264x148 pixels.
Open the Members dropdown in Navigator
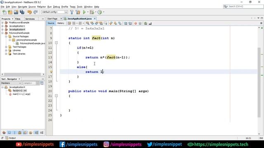click(x=11, y=83)
